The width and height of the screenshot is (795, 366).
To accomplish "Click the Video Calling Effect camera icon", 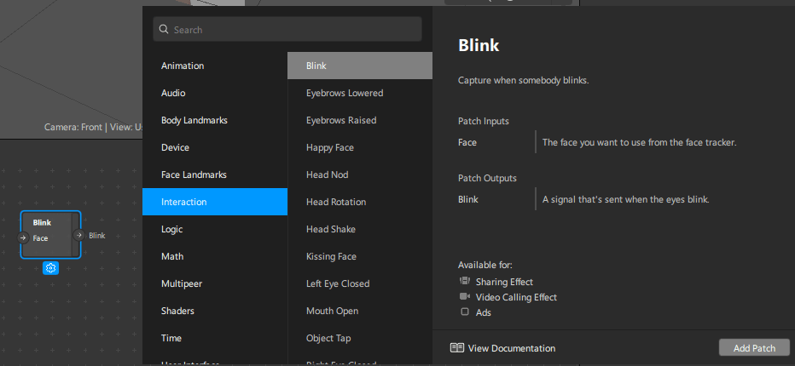I will pyautogui.click(x=465, y=297).
